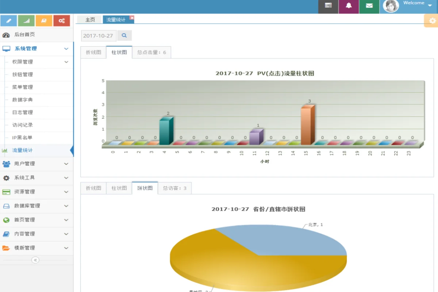Click the magnifier search button beside date
Viewport: 438px width, 292px height.
(x=124, y=35)
